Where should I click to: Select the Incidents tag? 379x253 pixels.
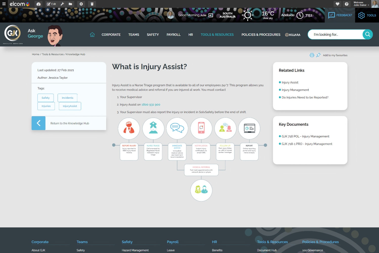[67, 98]
